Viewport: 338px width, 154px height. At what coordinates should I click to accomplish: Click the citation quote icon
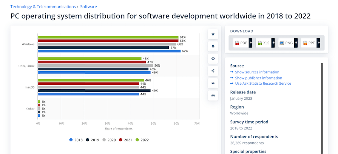point(213,83)
